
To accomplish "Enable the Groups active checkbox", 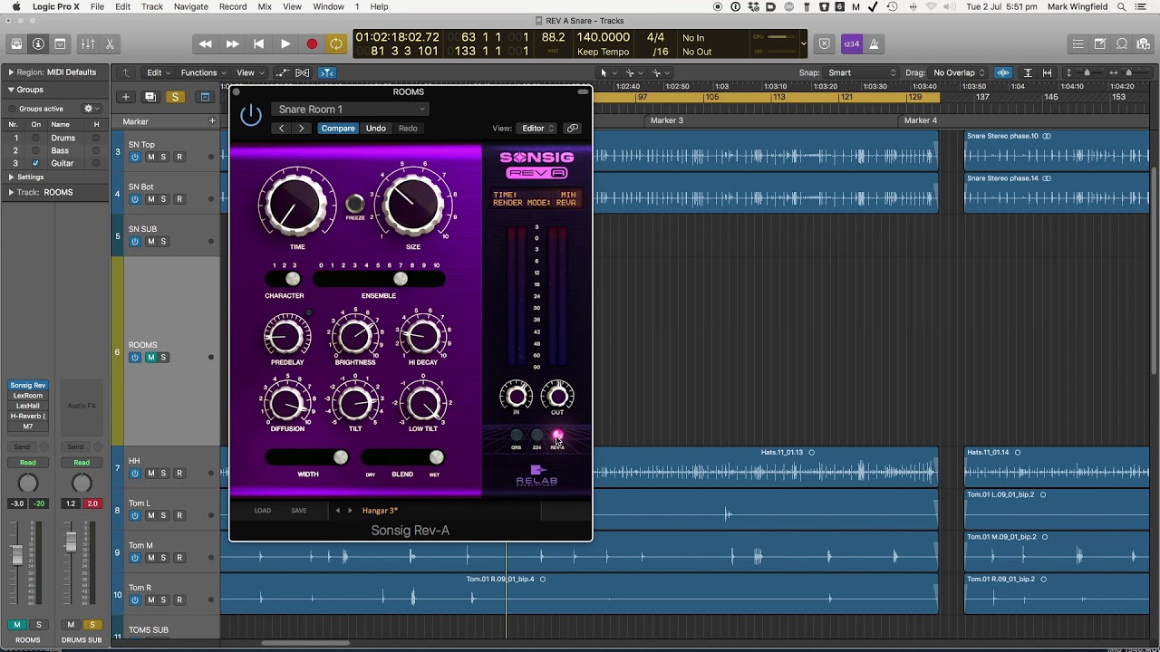I will click(x=13, y=109).
